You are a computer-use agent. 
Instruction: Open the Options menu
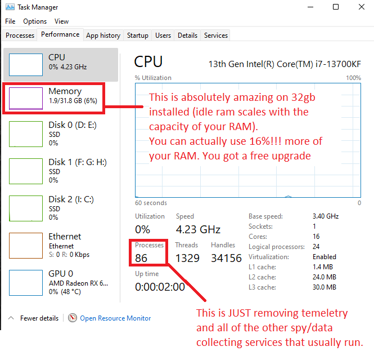(x=35, y=21)
